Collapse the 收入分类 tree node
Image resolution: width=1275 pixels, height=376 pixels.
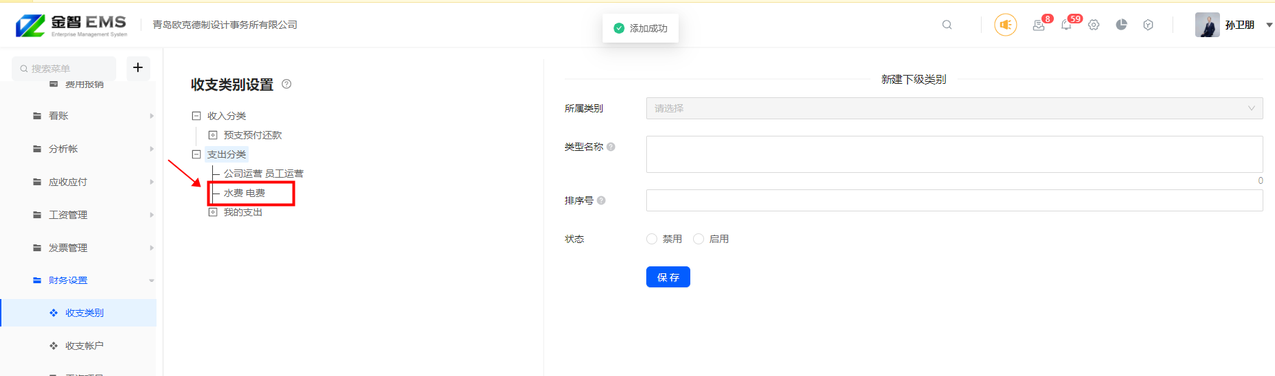(196, 116)
